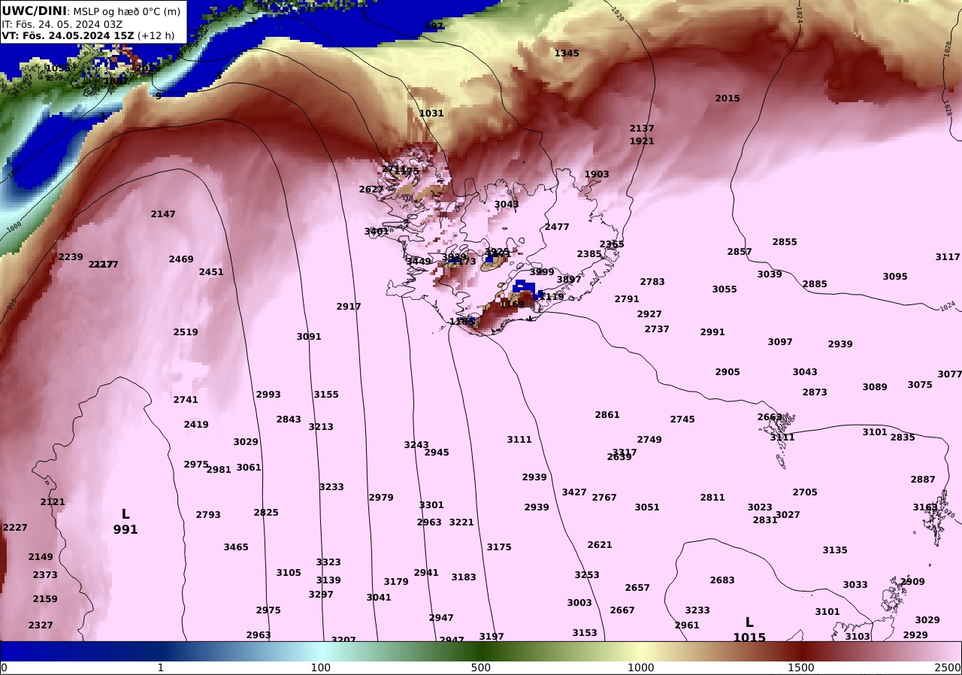This screenshot has width=962, height=675.
Task: Click the map value '2015'
Action: click(728, 98)
